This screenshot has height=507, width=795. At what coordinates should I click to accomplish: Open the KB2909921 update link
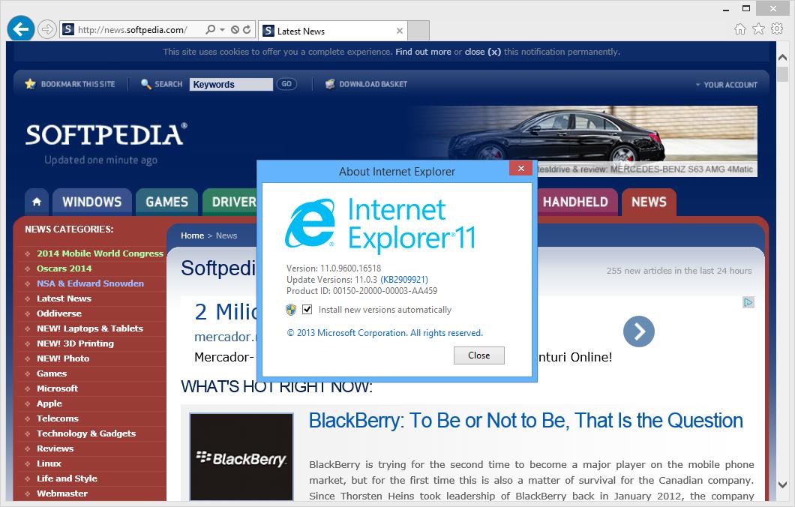coord(404,280)
